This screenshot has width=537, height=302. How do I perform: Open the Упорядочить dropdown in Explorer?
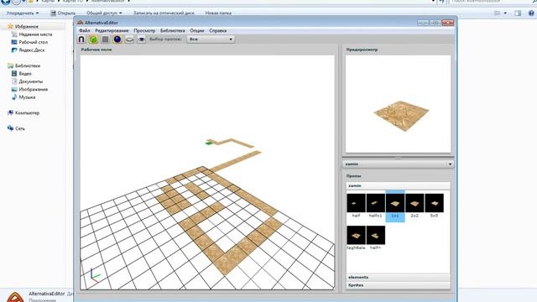coord(23,13)
